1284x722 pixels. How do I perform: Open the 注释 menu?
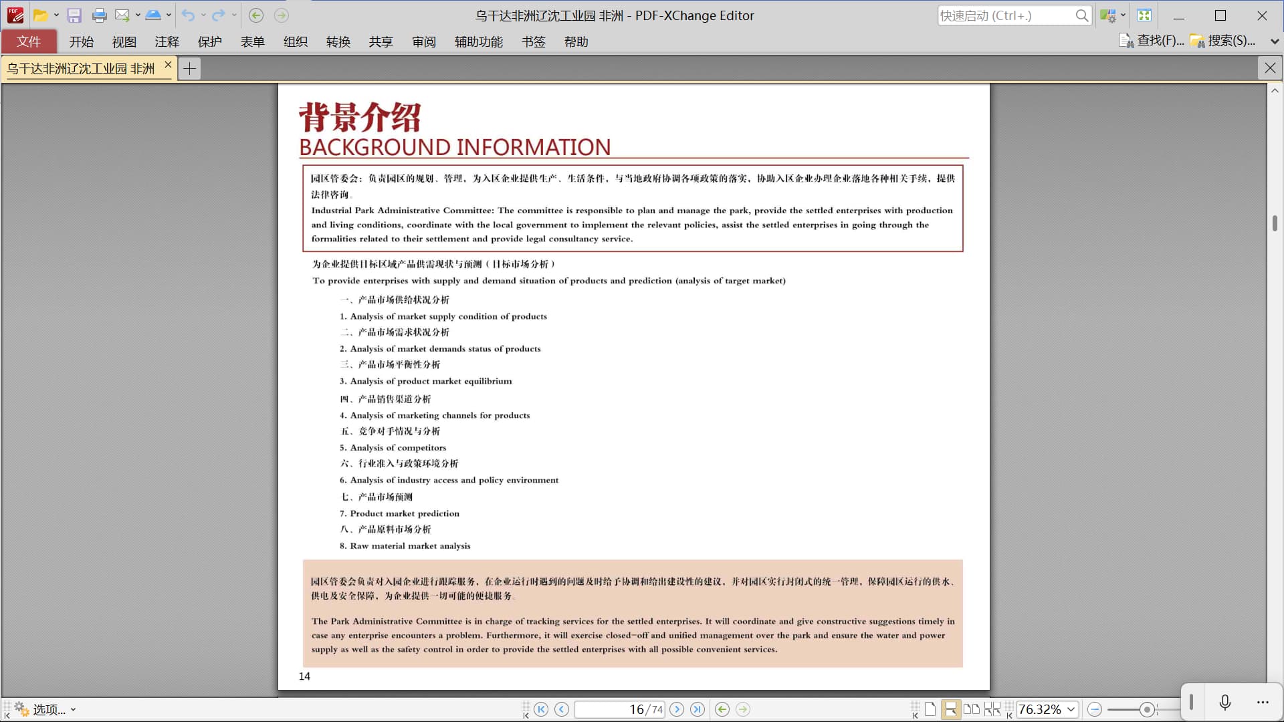(x=167, y=41)
